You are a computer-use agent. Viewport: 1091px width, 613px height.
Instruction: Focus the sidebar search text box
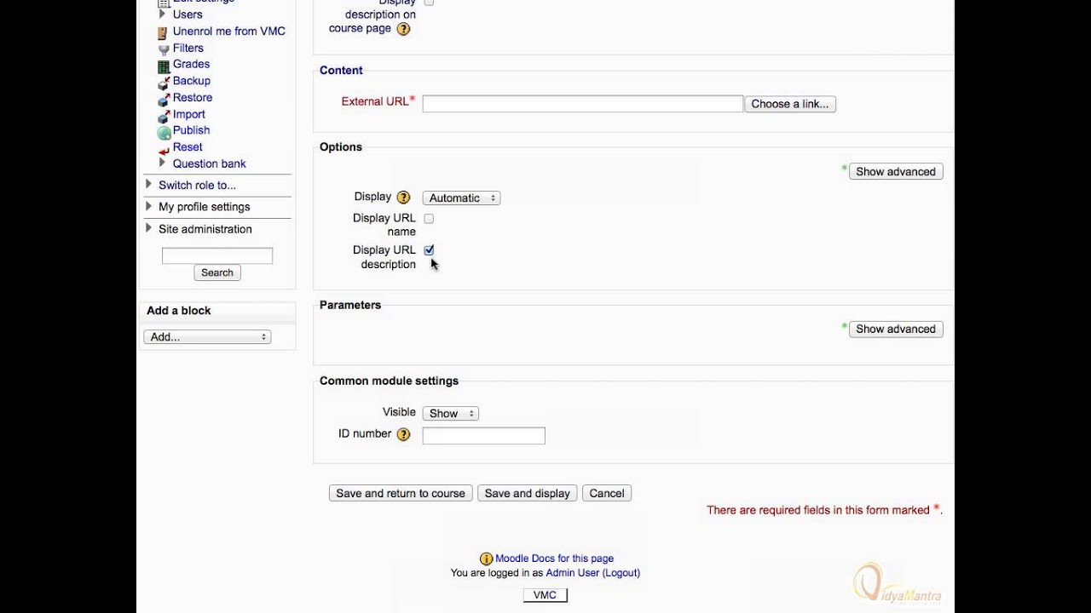pos(217,255)
